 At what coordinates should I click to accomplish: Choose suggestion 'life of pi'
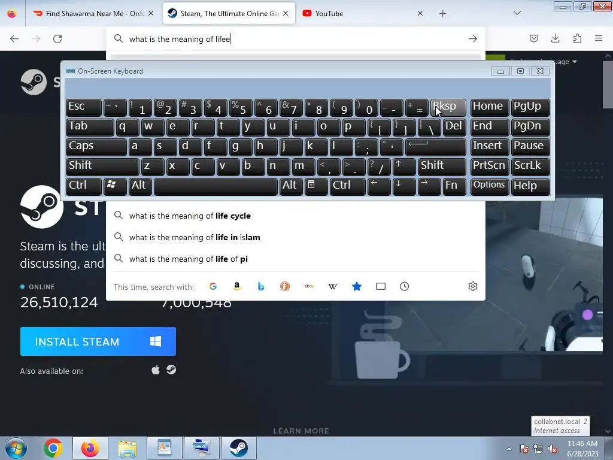pos(296,259)
